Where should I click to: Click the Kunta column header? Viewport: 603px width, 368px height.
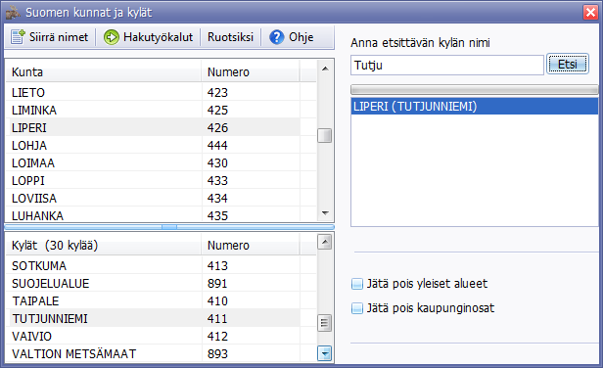(x=104, y=71)
